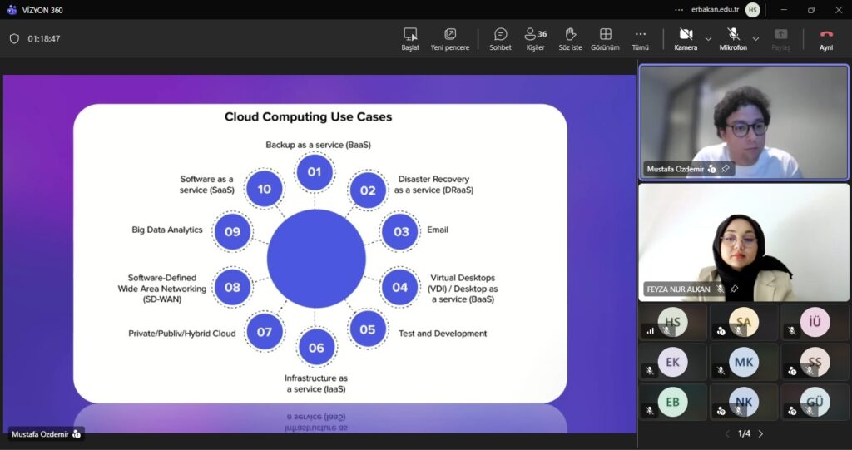Image resolution: width=852 pixels, height=450 pixels.
Task: Open Yeni pencere pop-out window
Action: pos(450,34)
